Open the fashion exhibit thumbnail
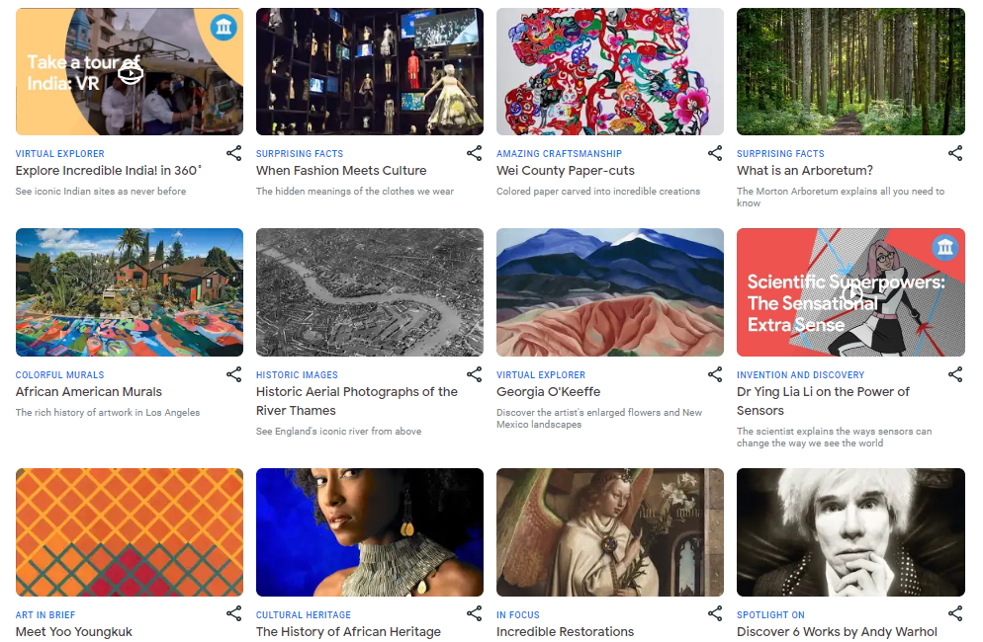This screenshot has width=983, height=642. 370,71
